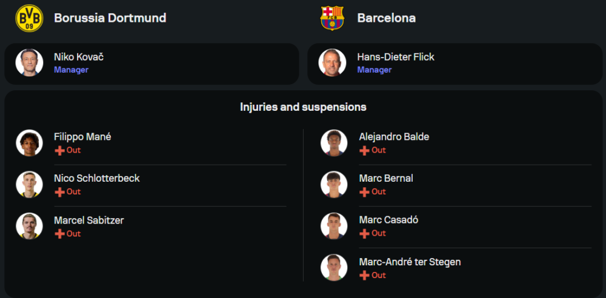
Task: Open Niko Kovač's manager photo
Action: coord(29,63)
